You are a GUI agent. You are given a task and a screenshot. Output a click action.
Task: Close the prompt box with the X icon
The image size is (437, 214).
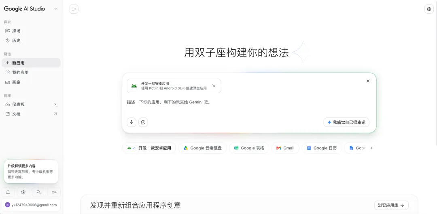(368, 81)
